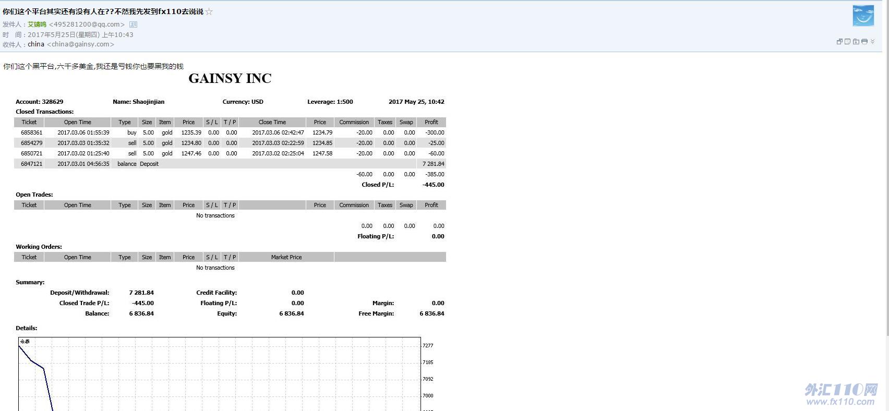
Task: Print this email with the printer icon
Action: coord(864,42)
